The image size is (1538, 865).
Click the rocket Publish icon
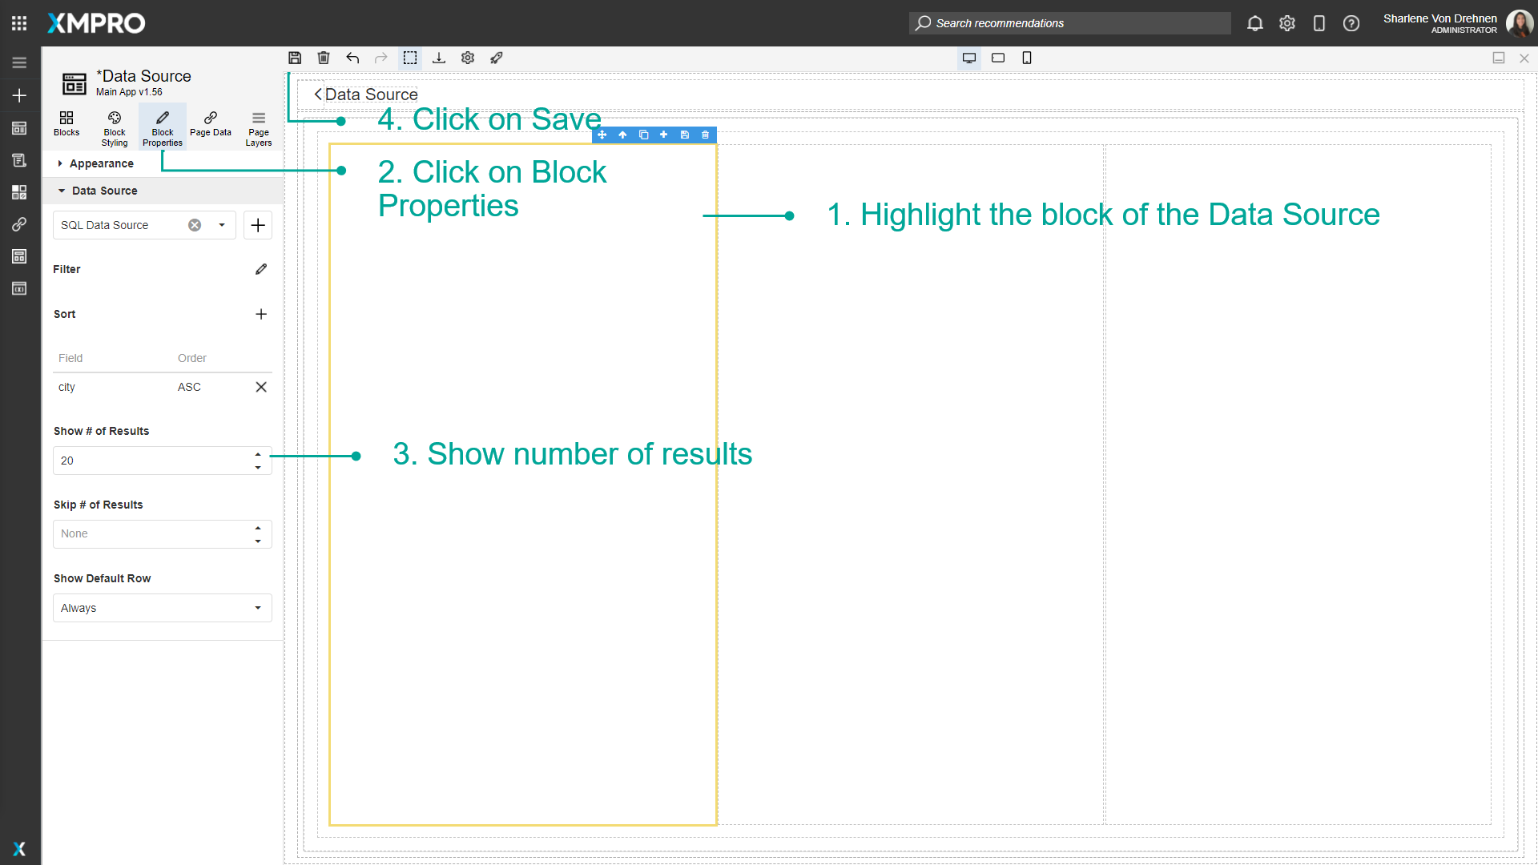(x=497, y=58)
